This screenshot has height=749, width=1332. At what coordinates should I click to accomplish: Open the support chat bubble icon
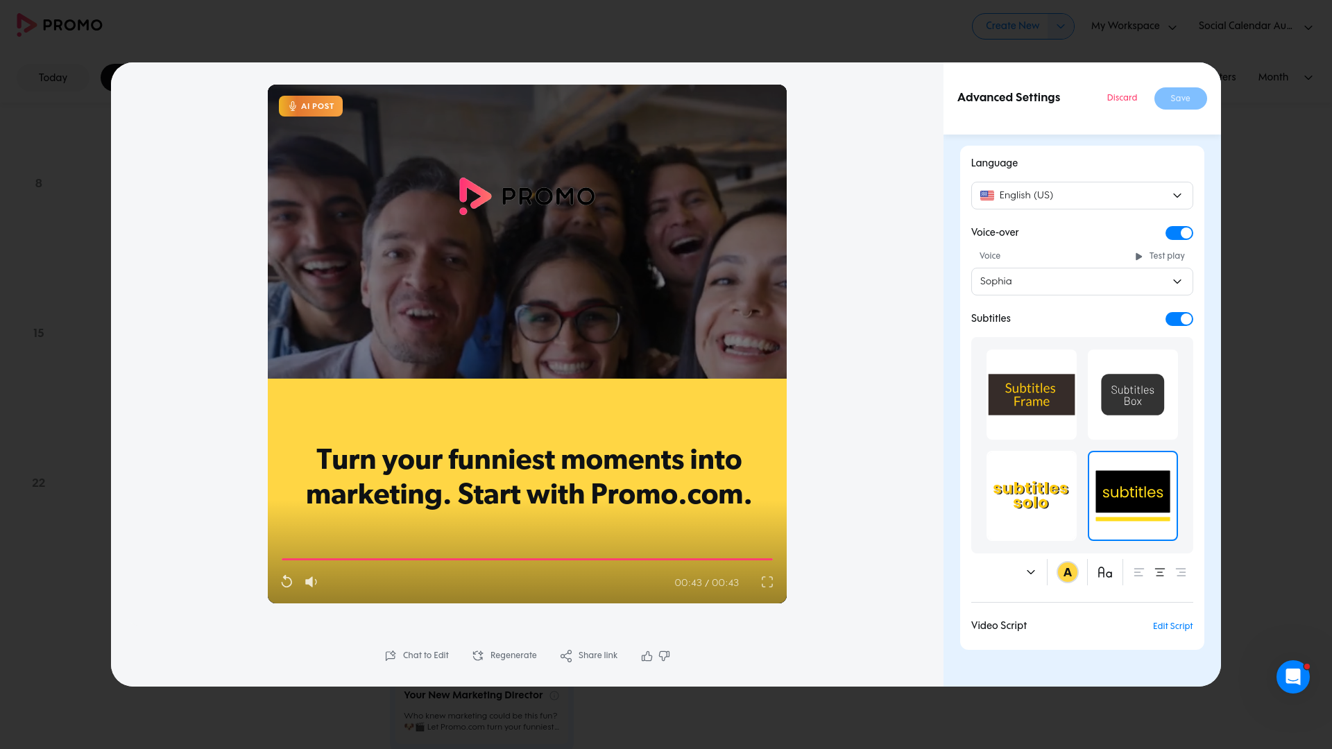(x=1293, y=677)
